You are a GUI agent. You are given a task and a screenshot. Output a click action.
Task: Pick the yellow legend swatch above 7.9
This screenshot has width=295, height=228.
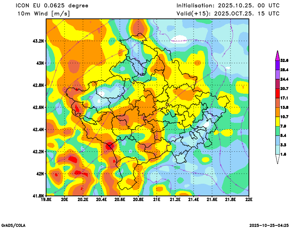pyautogui.click(x=277, y=121)
